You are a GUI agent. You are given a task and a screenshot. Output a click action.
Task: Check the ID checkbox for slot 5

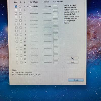20,24
